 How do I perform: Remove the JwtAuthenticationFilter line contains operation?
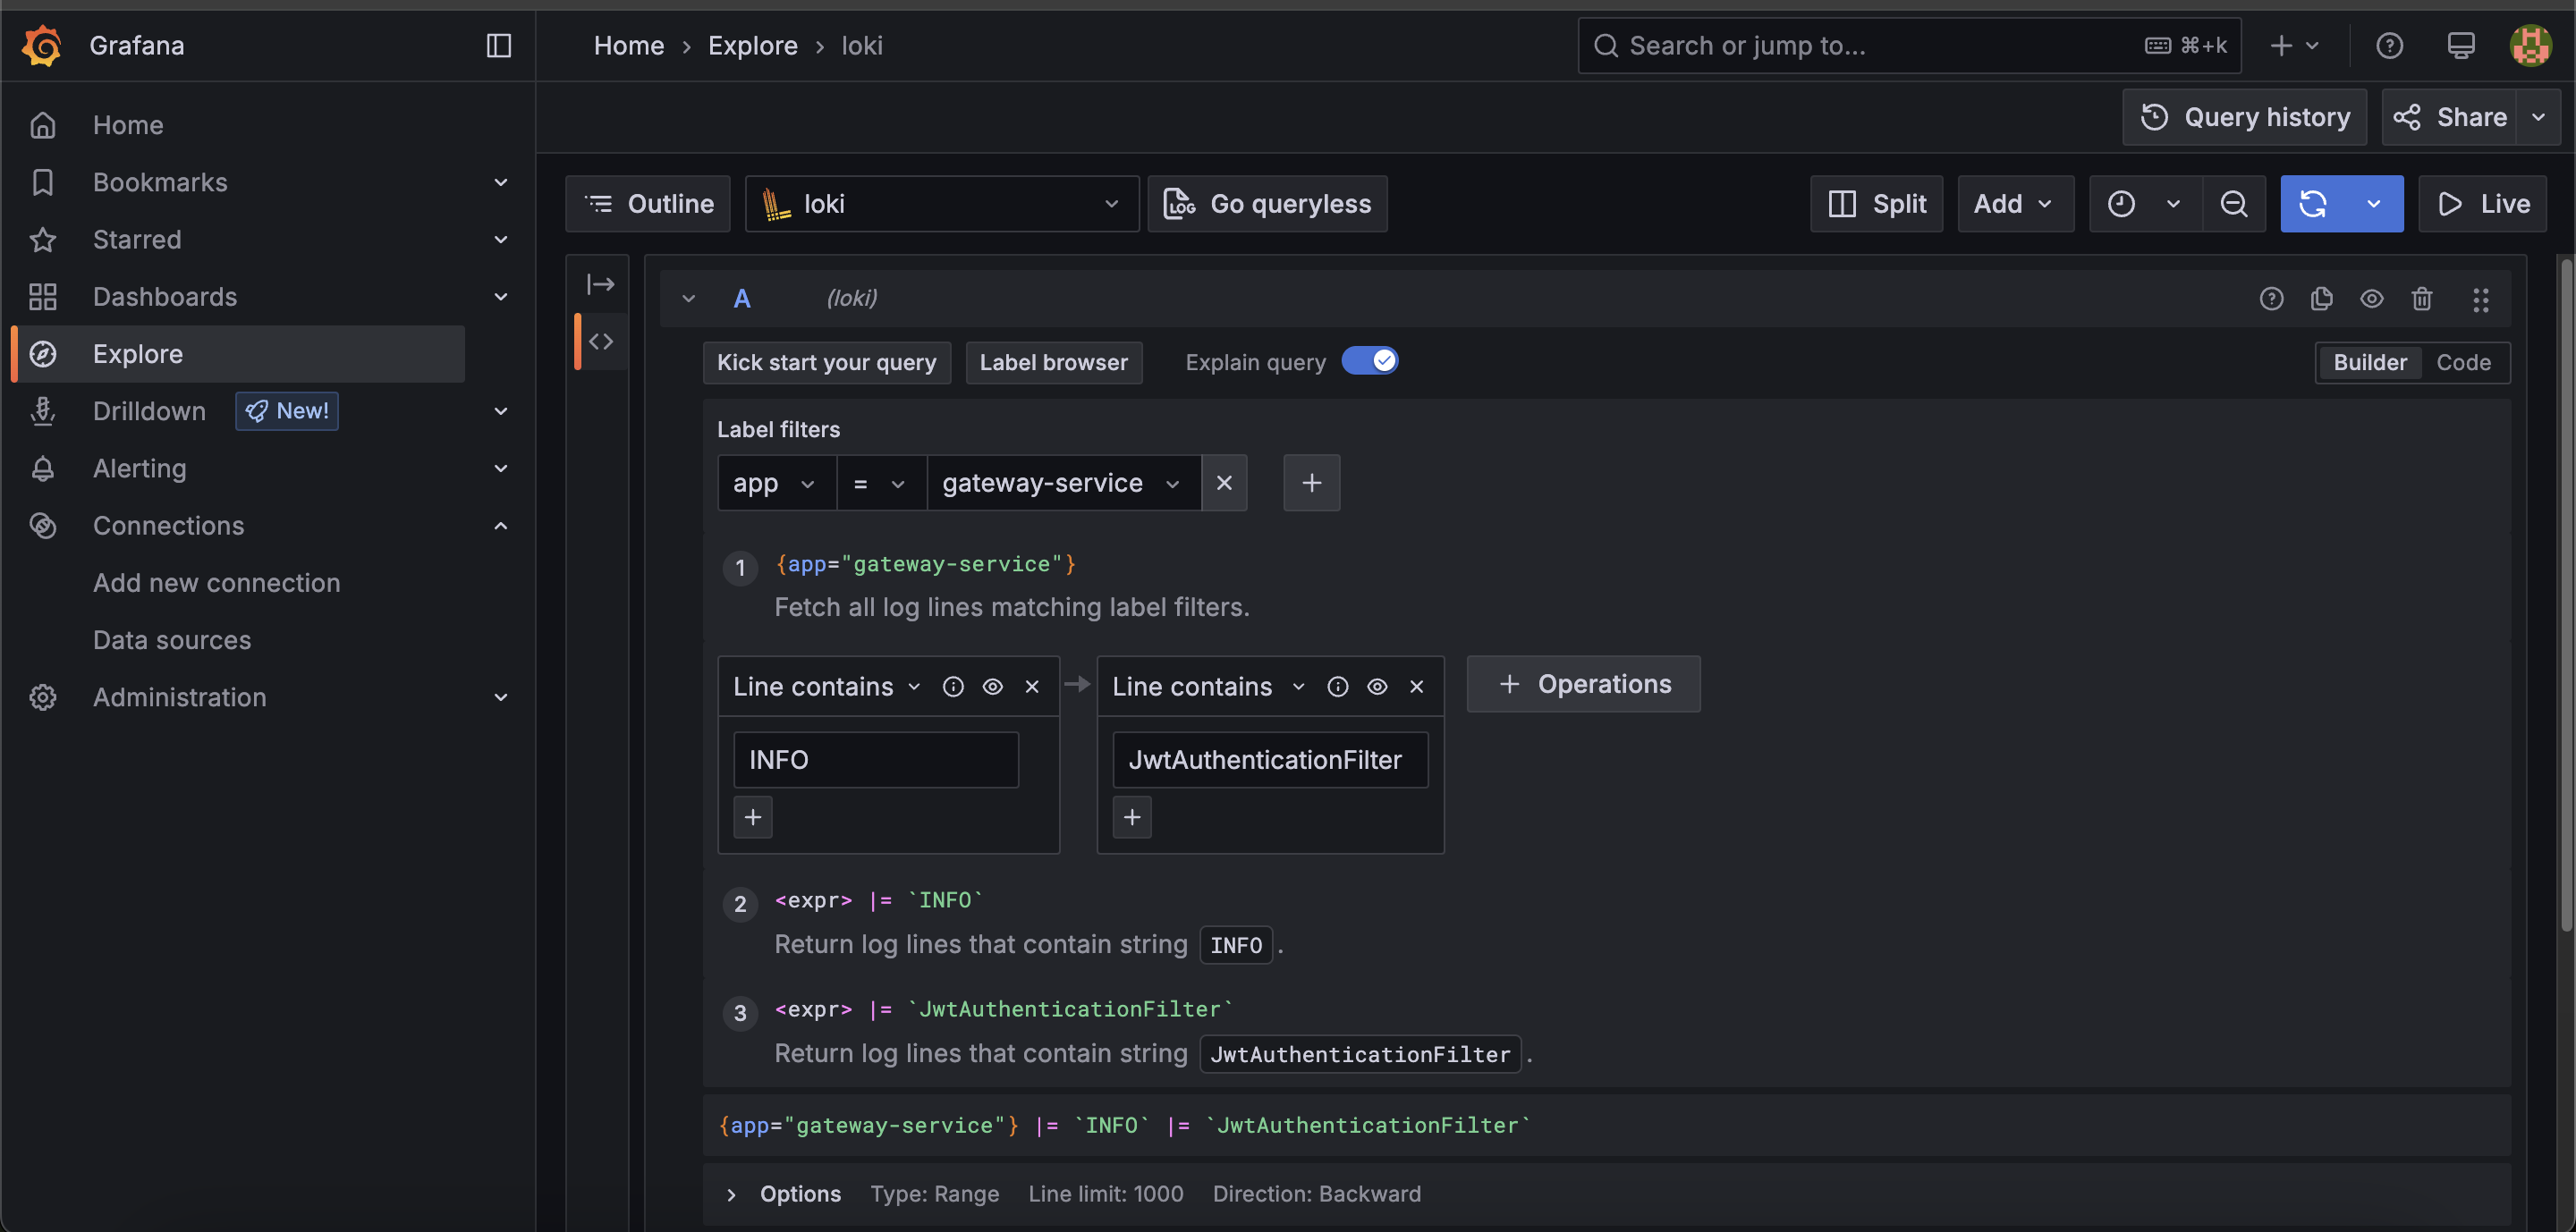pyautogui.click(x=1416, y=687)
